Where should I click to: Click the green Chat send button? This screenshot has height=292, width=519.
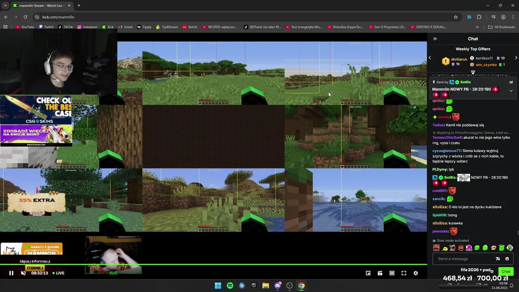[x=506, y=271]
